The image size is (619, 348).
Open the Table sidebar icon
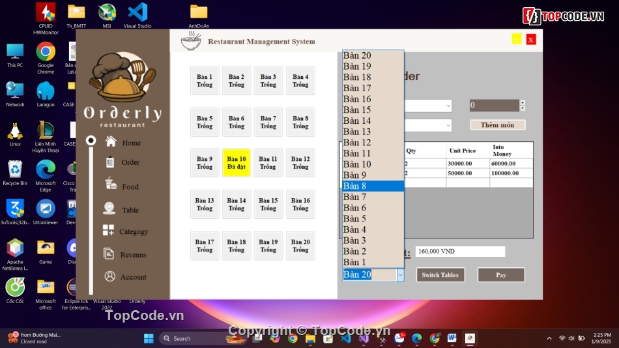(109, 208)
